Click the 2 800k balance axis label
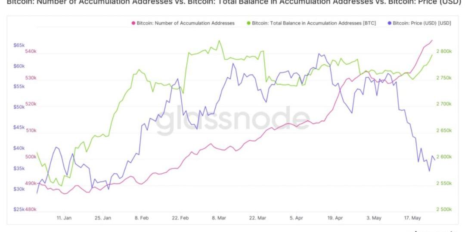The height and width of the screenshot is (232, 465). [x=444, y=51]
